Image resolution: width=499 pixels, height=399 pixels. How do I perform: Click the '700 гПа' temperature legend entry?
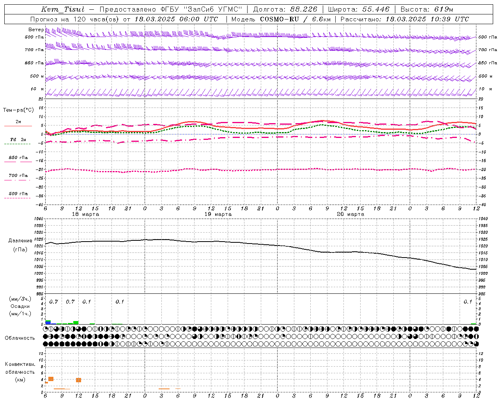click(x=18, y=175)
